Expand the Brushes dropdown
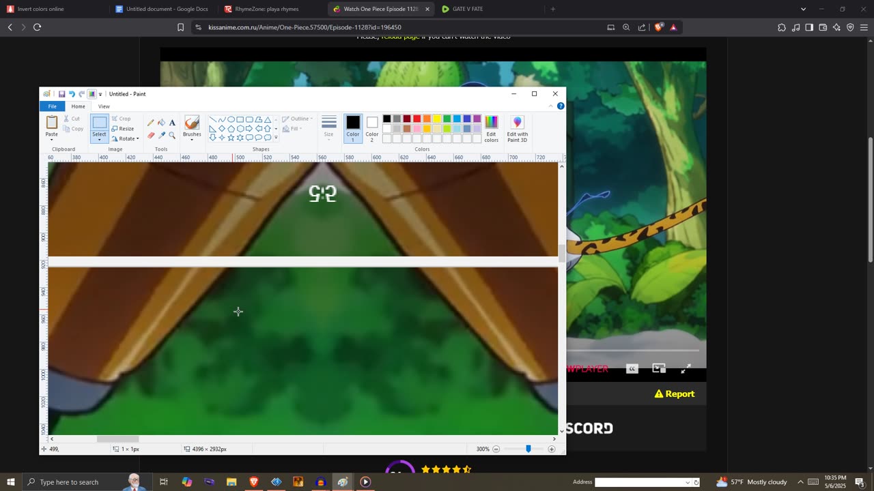The image size is (874, 491). tap(192, 140)
